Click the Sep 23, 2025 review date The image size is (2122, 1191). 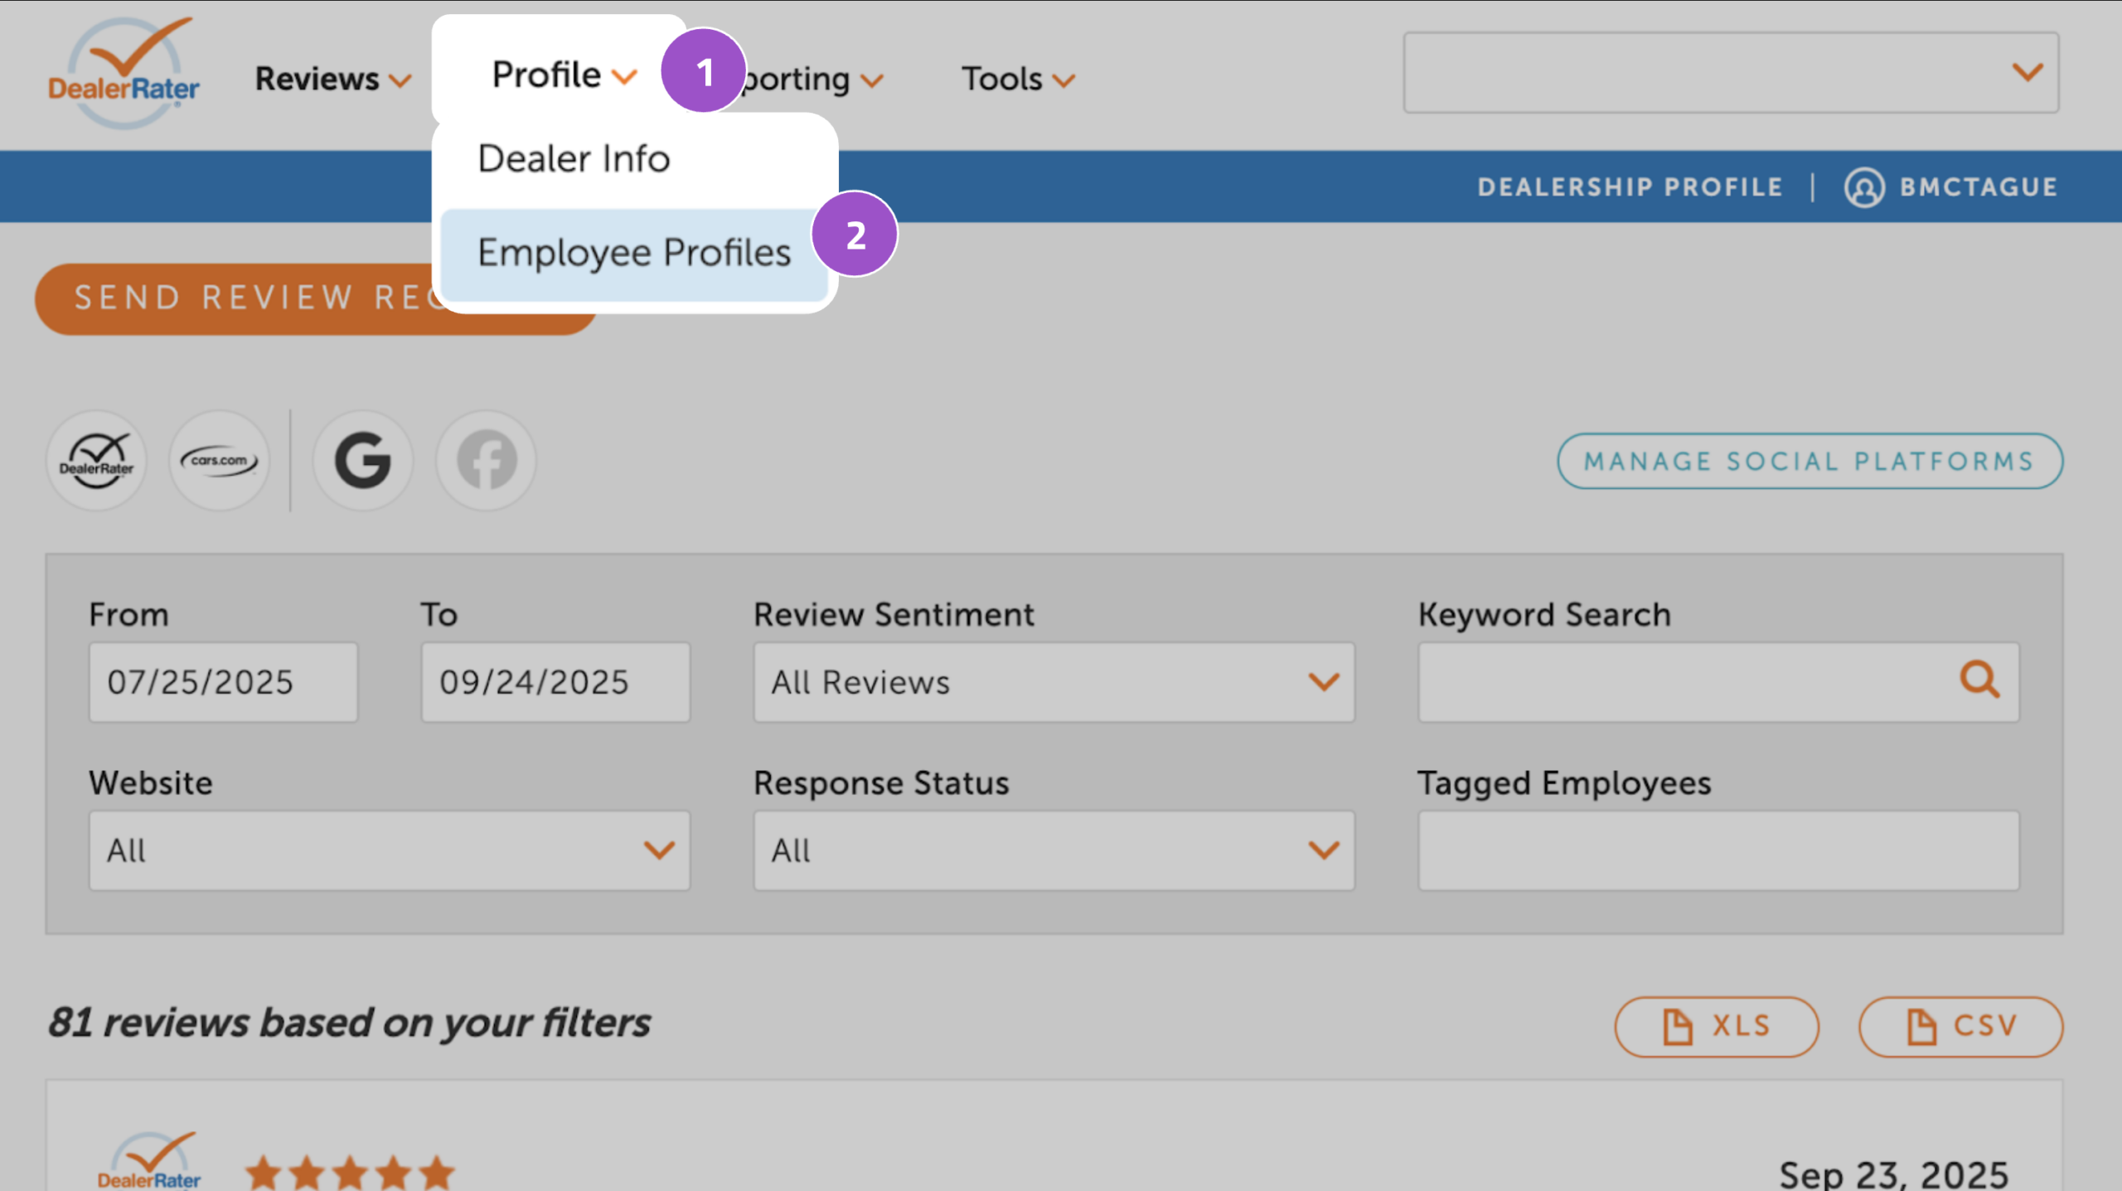(1894, 1174)
